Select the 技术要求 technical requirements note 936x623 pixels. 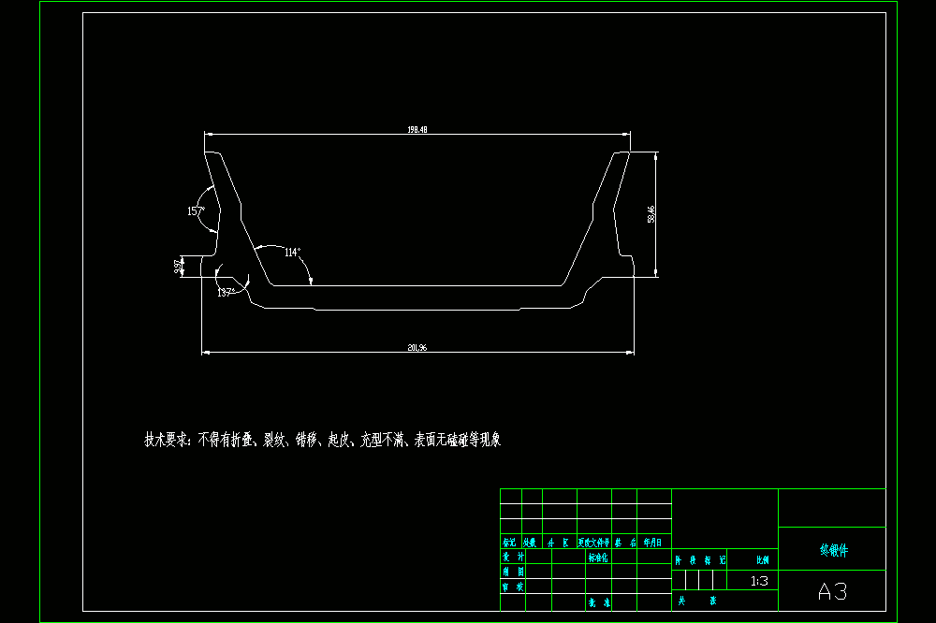click(322, 440)
